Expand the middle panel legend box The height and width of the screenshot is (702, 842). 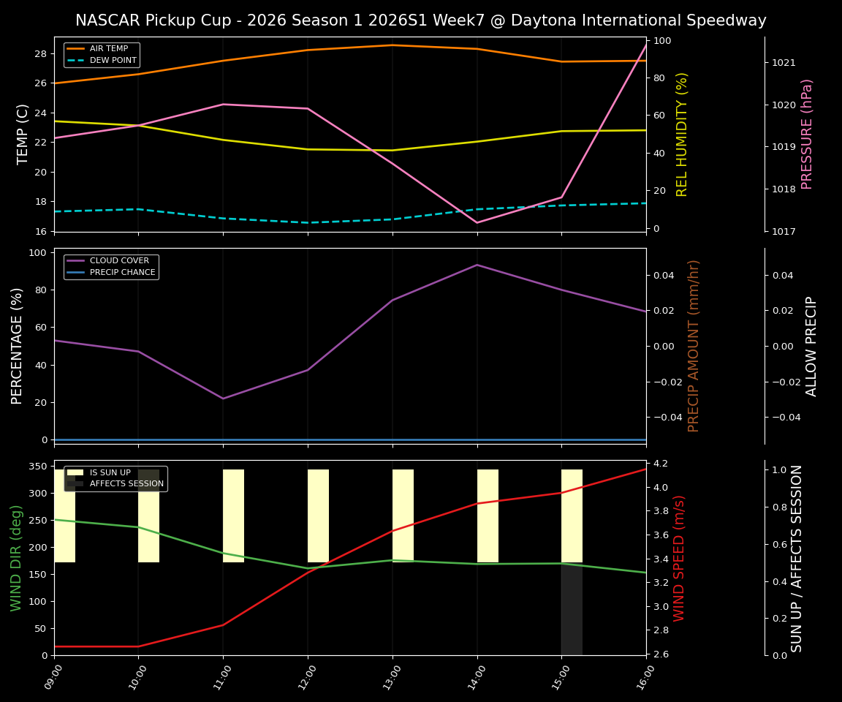pos(113,266)
